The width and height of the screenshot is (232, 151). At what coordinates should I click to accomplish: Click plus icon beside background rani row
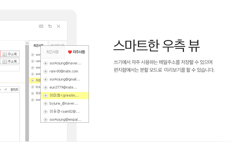point(32,61)
